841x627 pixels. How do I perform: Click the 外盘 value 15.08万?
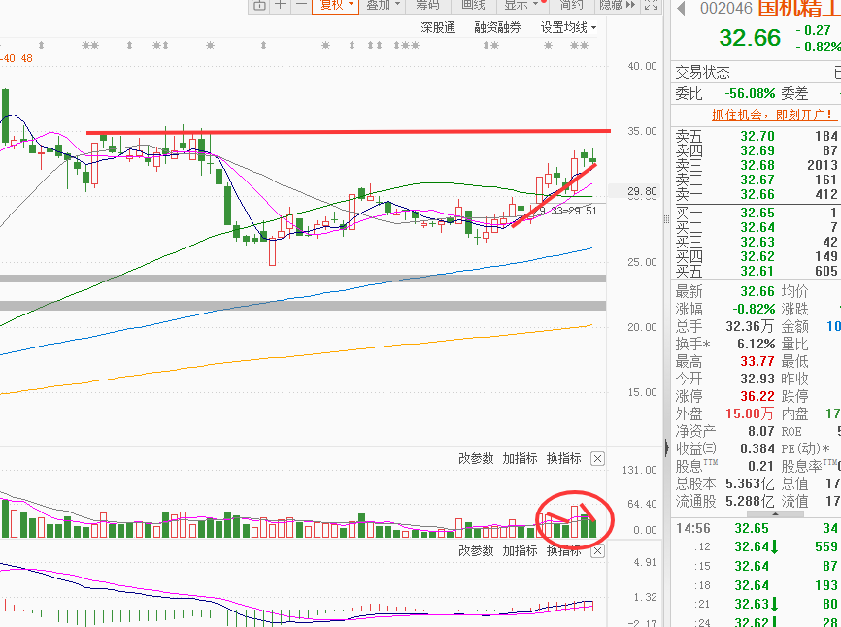click(x=750, y=413)
